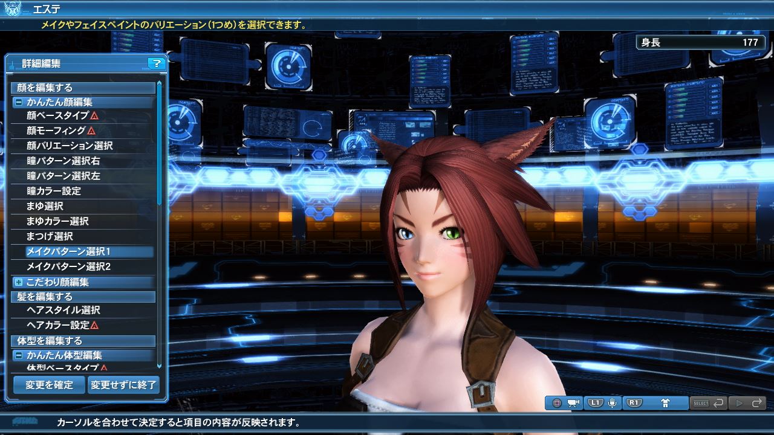Expand the こだわり顔編集 section
The width and height of the screenshot is (774, 435).
point(19,282)
